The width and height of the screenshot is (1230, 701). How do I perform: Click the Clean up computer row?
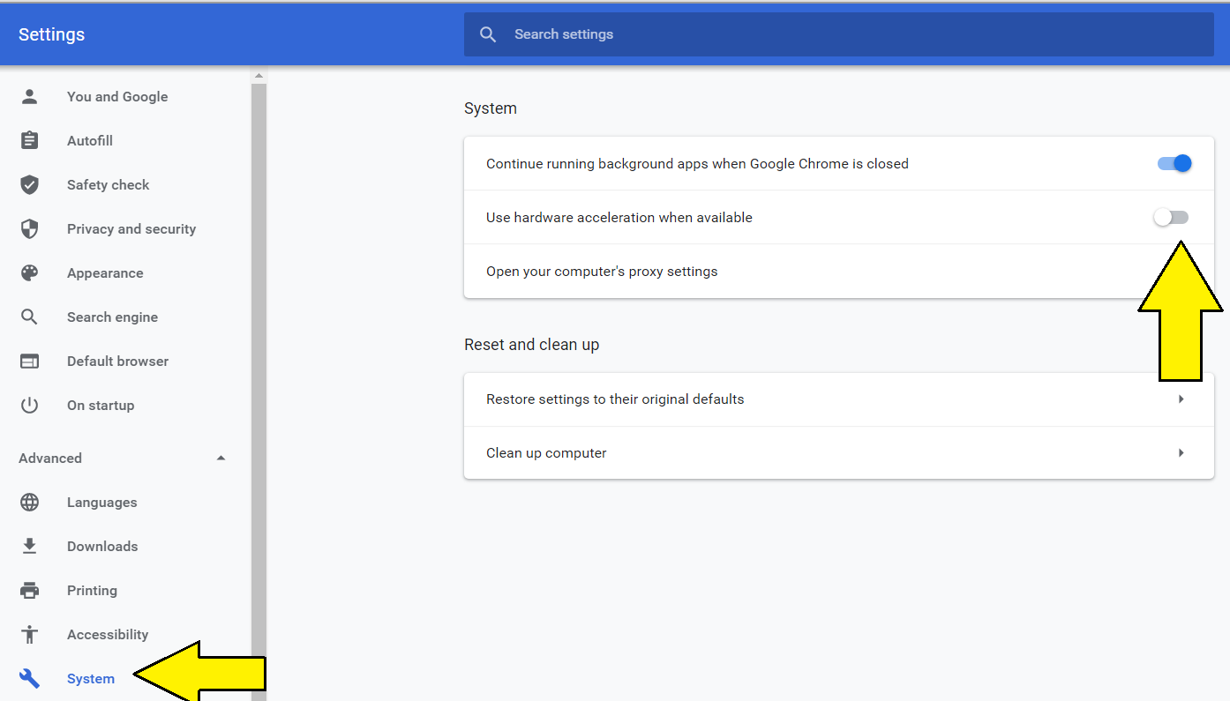838,452
